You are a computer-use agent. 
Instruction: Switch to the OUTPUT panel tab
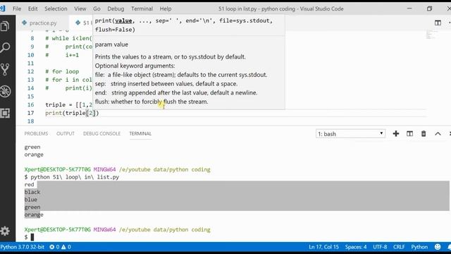[x=66, y=133]
